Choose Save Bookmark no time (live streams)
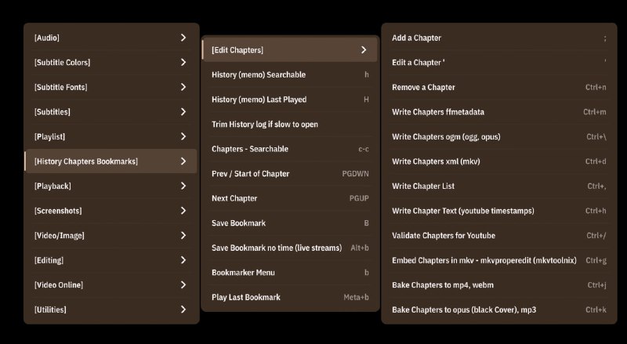627x344 pixels. (290, 248)
